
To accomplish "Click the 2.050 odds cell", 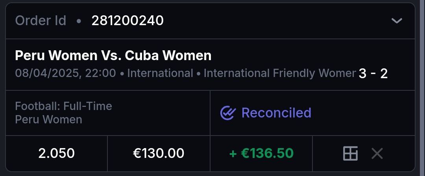I will click(56, 153).
